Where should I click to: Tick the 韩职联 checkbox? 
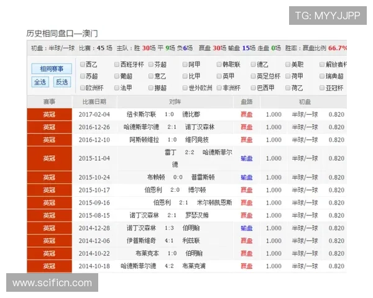(x=219, y=65)
